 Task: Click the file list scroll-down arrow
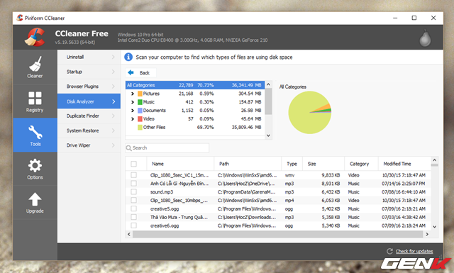pyautogui.click(x=434, y=227)
